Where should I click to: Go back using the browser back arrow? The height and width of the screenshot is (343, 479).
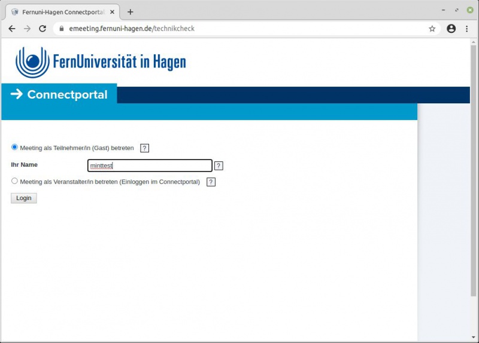click(x=12, y=29)
